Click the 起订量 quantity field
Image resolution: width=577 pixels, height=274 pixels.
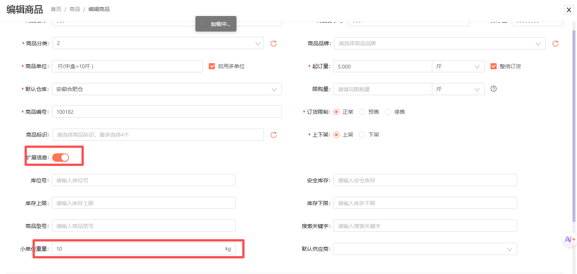coord(383,66)
